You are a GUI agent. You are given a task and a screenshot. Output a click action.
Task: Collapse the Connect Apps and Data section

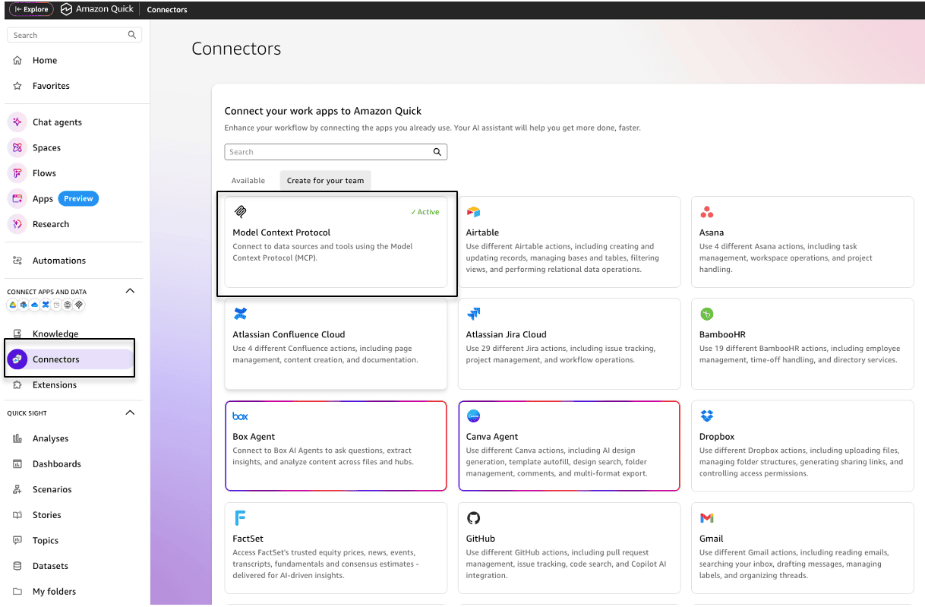pos(130,291)
